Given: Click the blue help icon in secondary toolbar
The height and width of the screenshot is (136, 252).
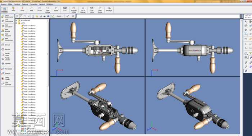Looking at the screenshot, I should click(48, 16).
